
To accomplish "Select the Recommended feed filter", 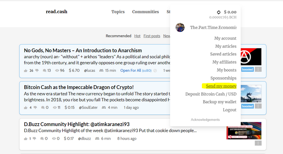I will point(118,36).
